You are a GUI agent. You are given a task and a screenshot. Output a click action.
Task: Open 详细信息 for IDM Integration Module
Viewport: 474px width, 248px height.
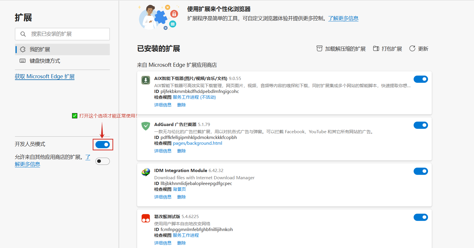click(163, 197)
